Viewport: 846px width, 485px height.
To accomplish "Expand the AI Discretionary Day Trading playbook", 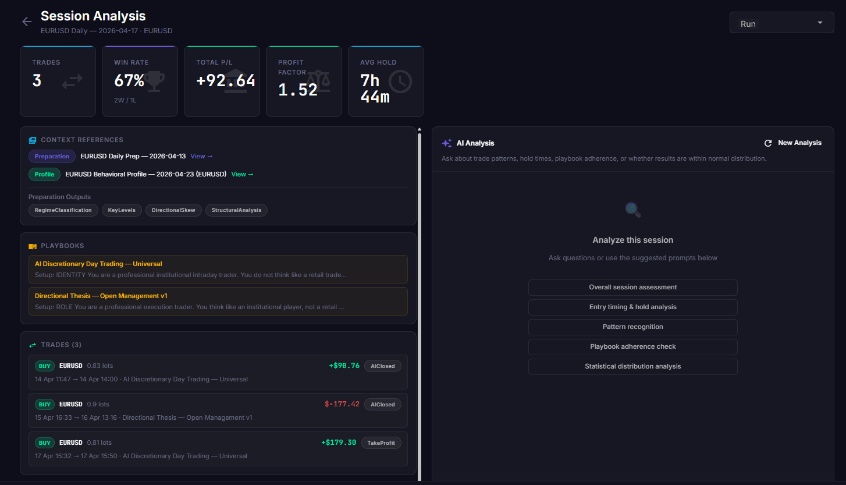I will 218,269.
